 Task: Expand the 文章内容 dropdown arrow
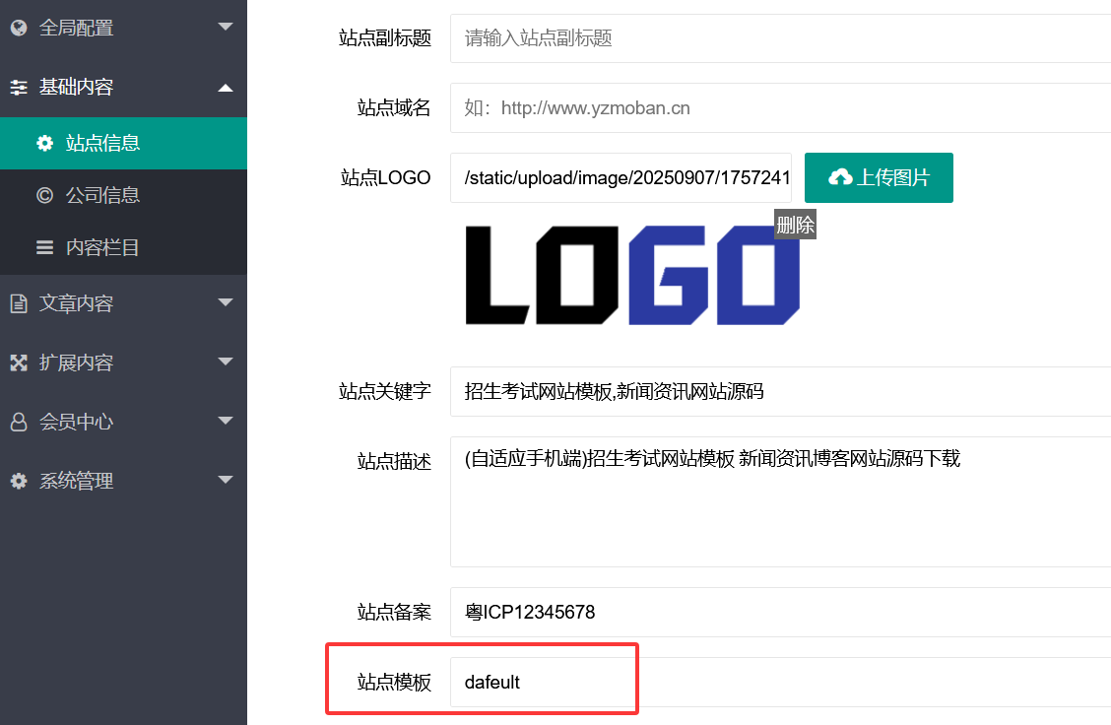point(226,303)
